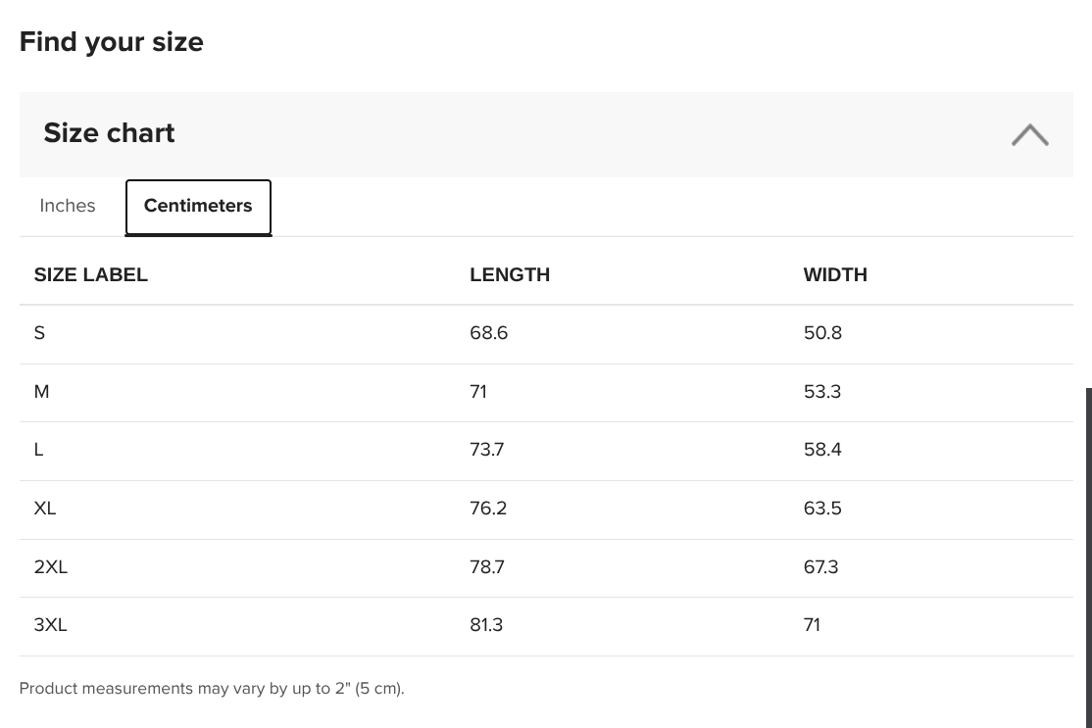Click the product measurements disclaimer text
The height and width of the screenshot is (728, 1092).
(212, 689)
